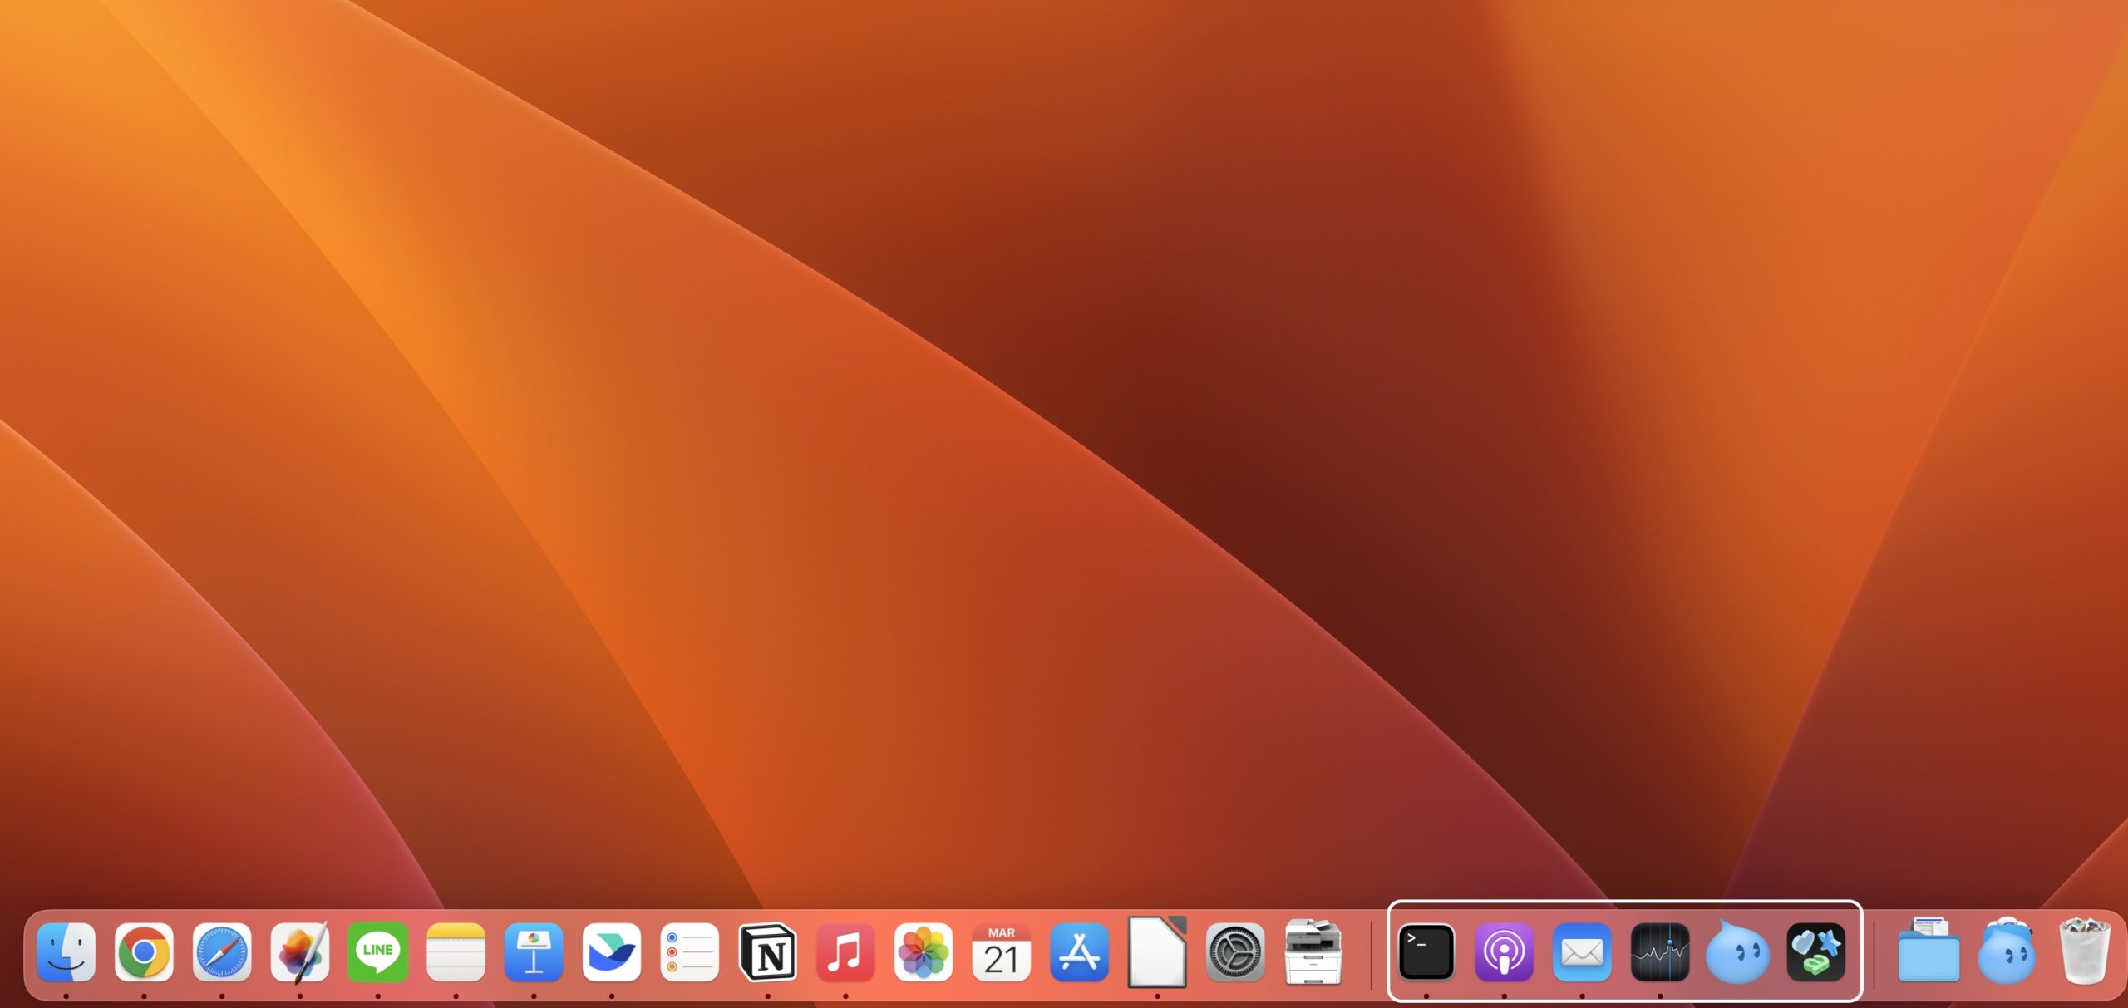Open Calendar showing MAR 21
The image size is (2128, 1008).
[1001, 951]
